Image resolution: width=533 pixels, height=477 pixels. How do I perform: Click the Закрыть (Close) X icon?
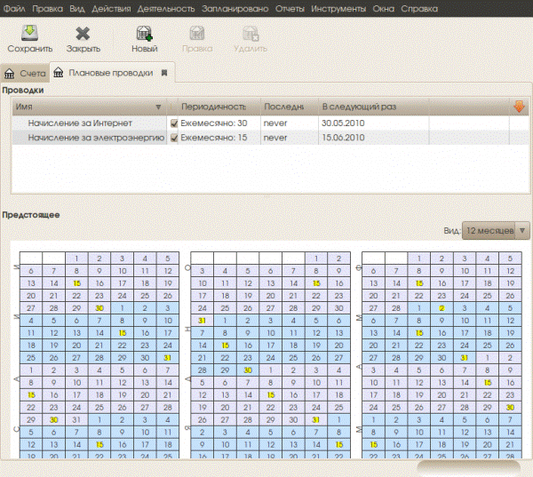(x=83, y=34)
